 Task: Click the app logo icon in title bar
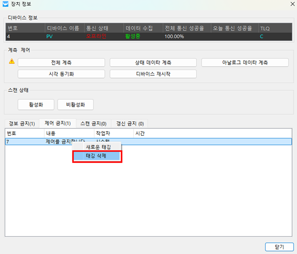click(6, 4)
